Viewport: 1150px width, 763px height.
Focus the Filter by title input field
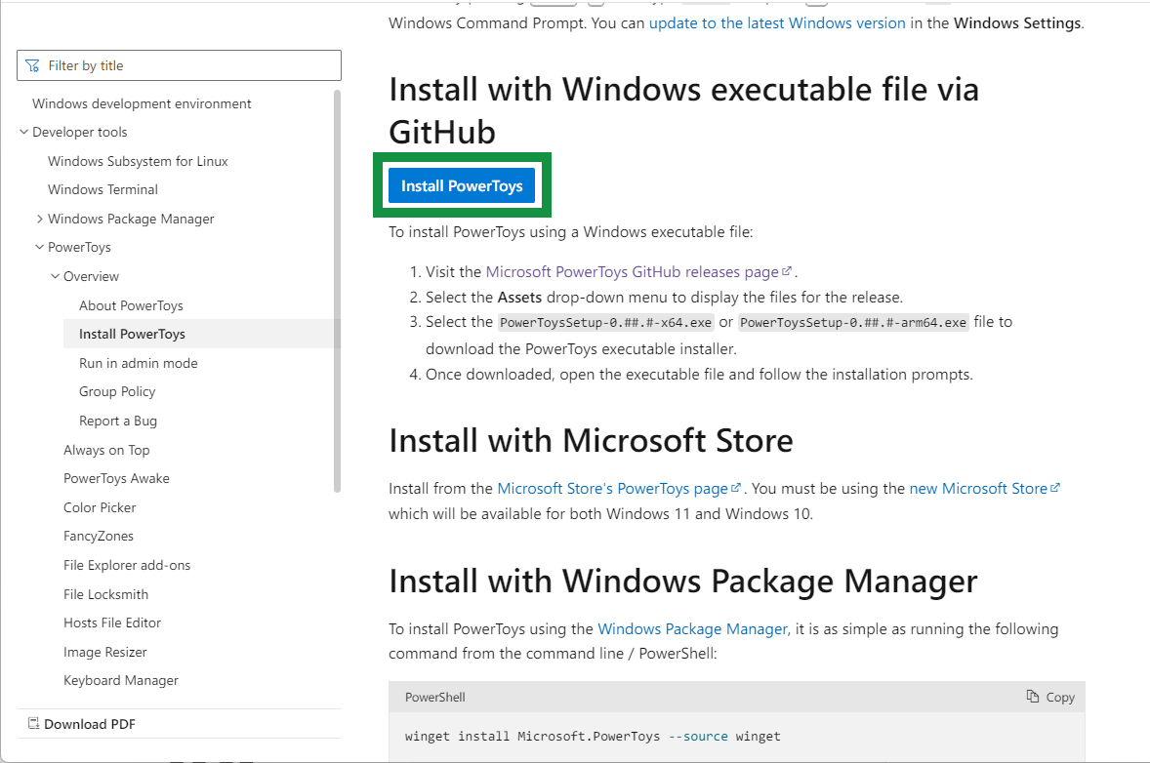[x=179, y=65]
